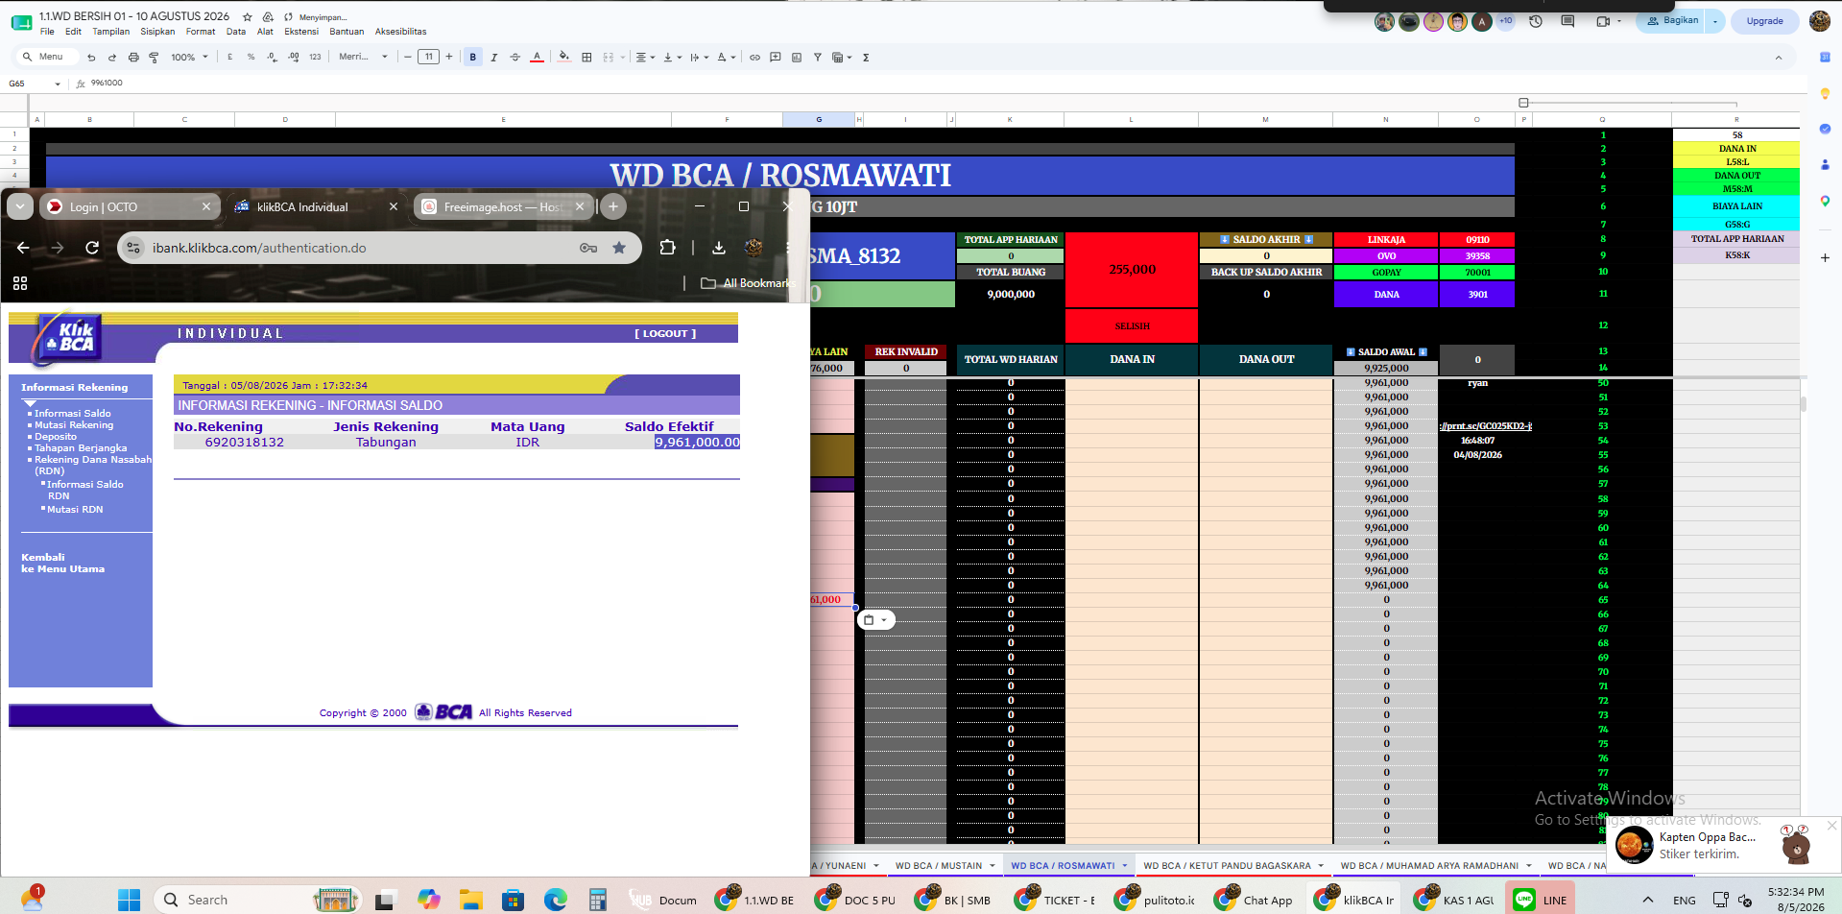1842x914 pixels.
Task: Bookmark this page with the star icon
Action: tap(619, 248)
